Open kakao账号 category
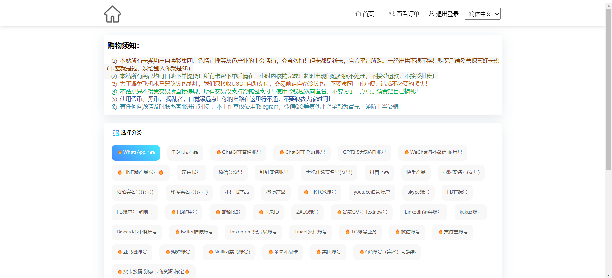The image size is (612, 278). [x=471, y=212]
